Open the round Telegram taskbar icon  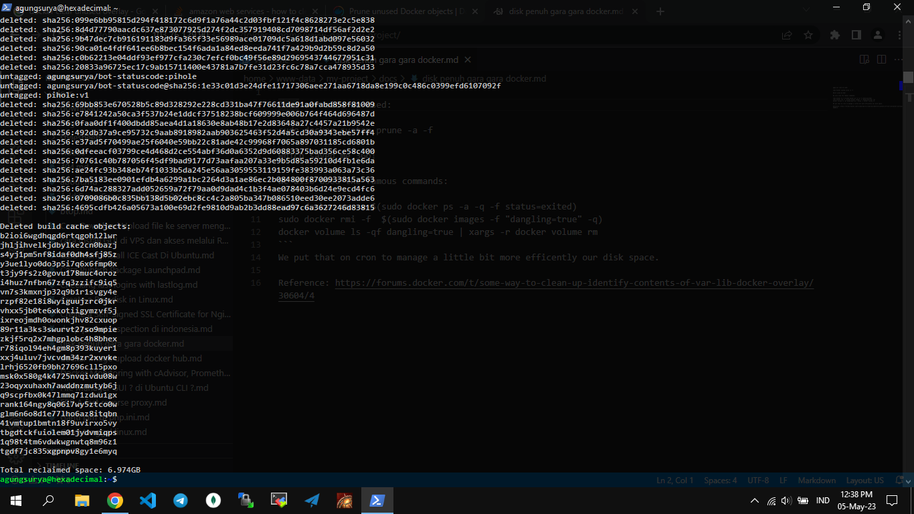click(181, 500)
